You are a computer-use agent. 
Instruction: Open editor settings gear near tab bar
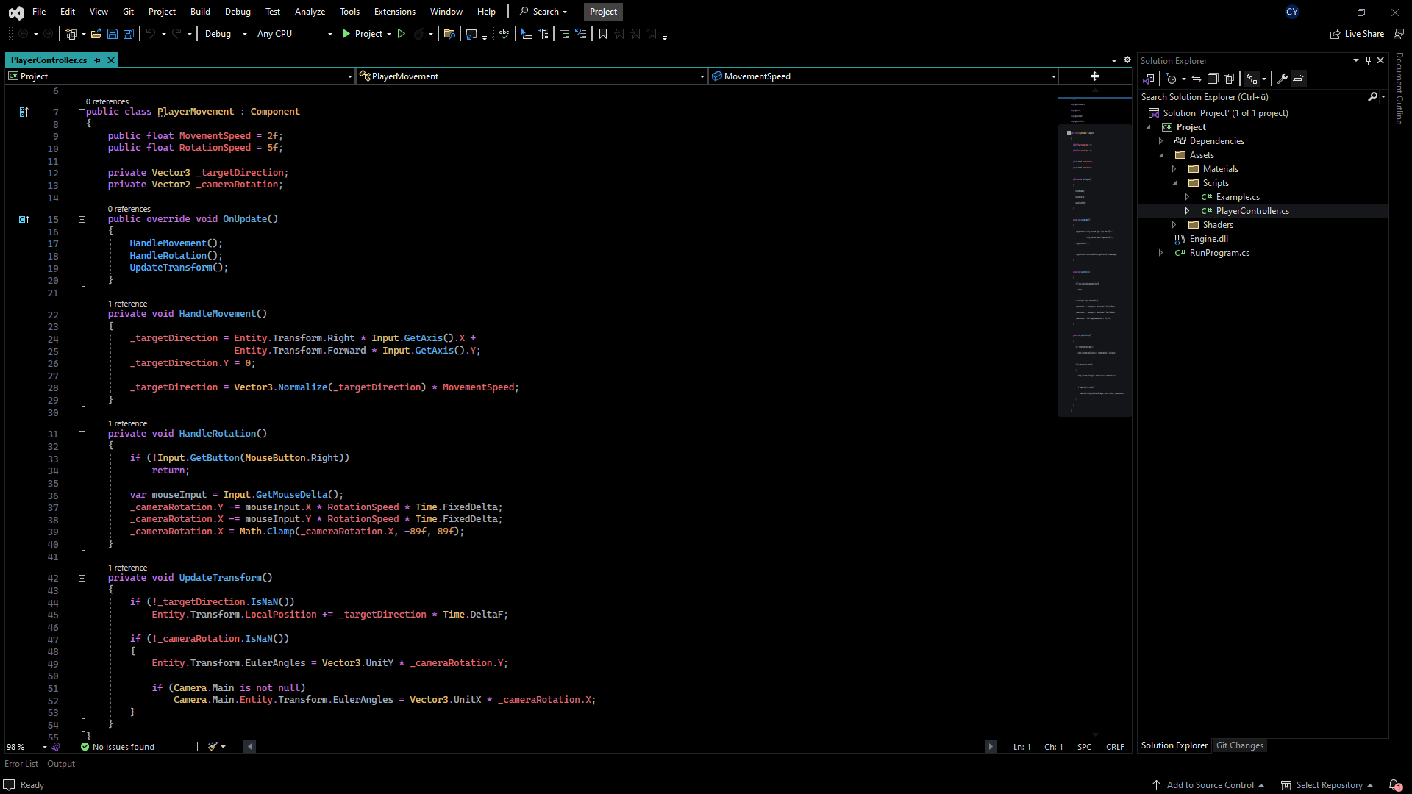point(1127,60)
